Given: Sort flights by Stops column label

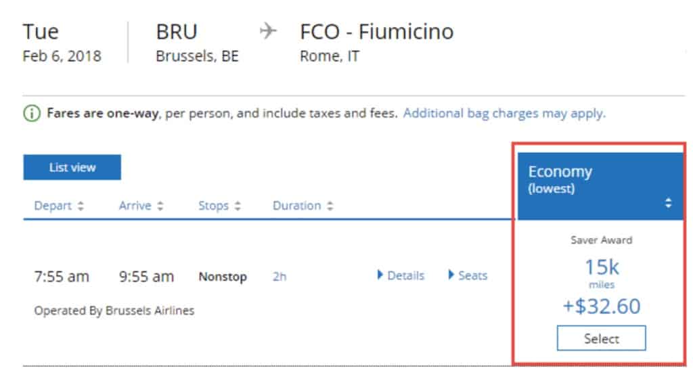Looking at the screenshot, I should (x=213, y=206).
